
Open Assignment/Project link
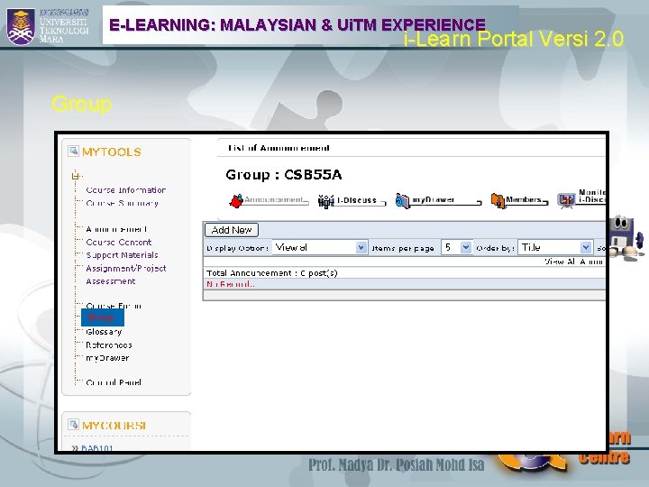(126, 269)
